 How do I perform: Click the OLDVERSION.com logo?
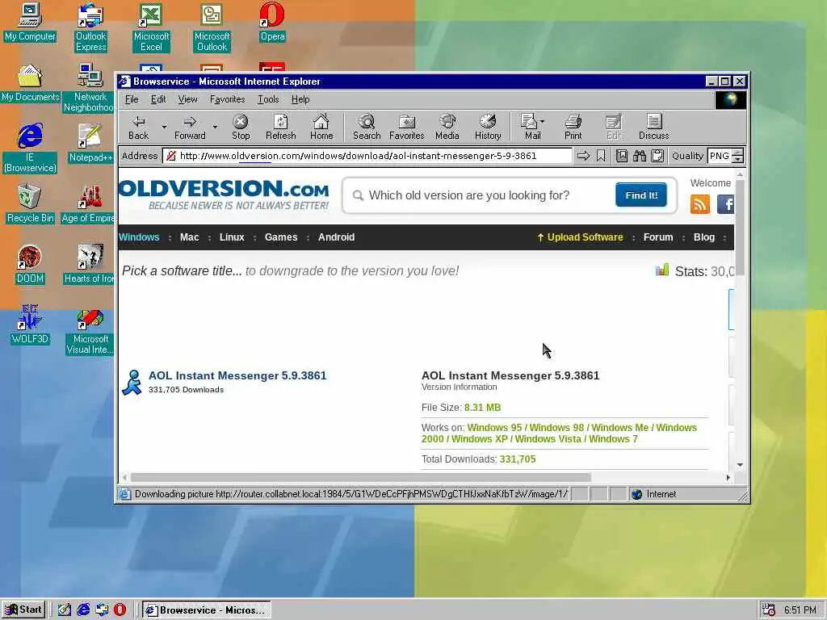224,195
